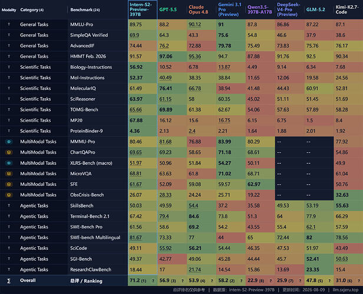This screenshot has height=294, width=363.
Task: Click the GPT-5.5 model header
Action: point(168,9)
